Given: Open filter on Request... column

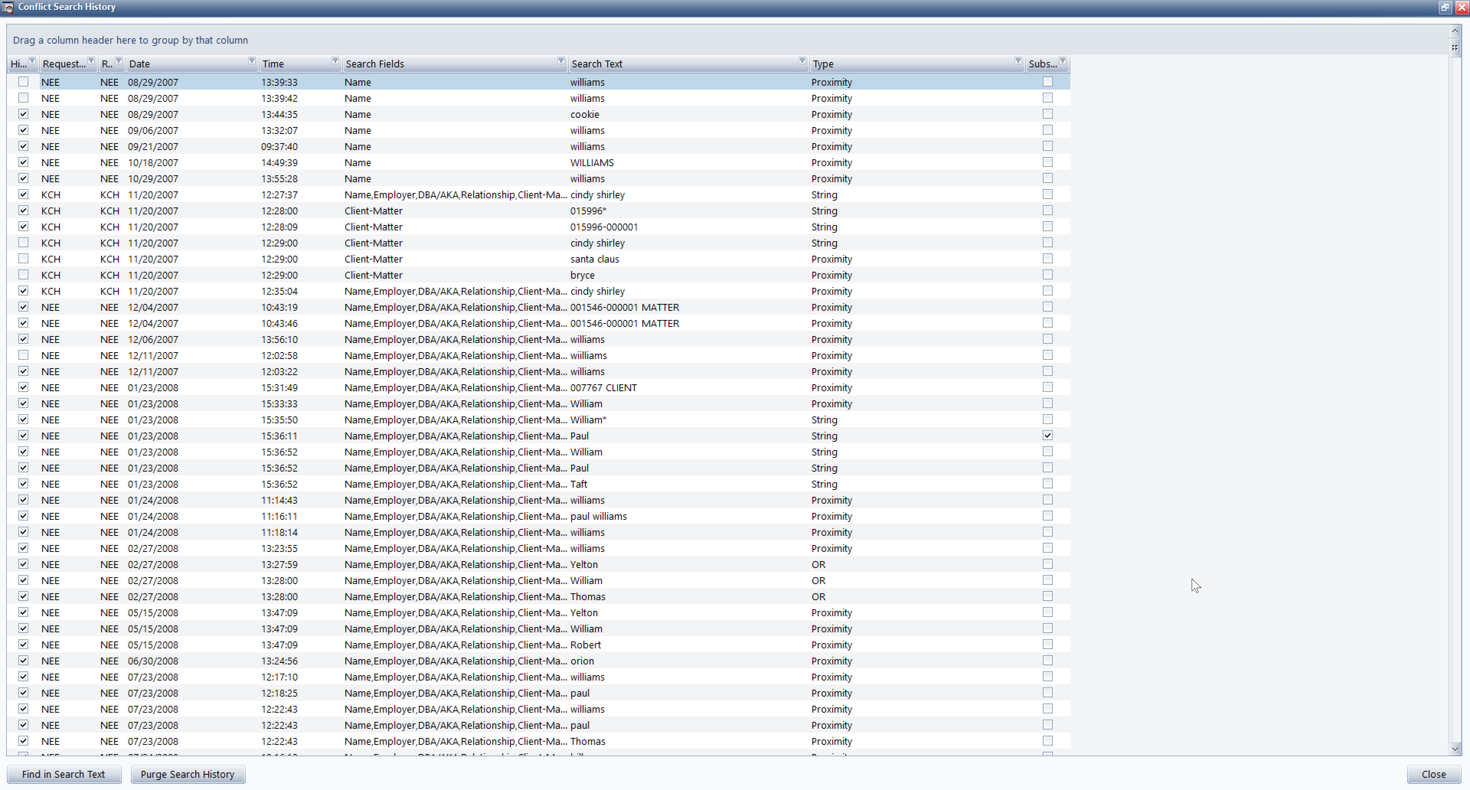Looking at the screenshot, I should point(91,60).
